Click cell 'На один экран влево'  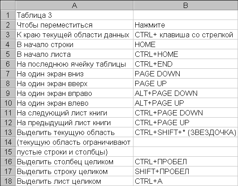coord(74,103)
